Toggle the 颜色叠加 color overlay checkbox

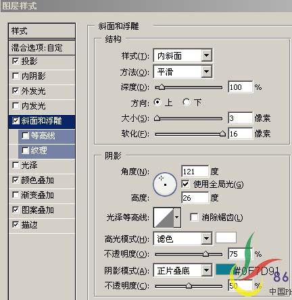coord(16,180)
